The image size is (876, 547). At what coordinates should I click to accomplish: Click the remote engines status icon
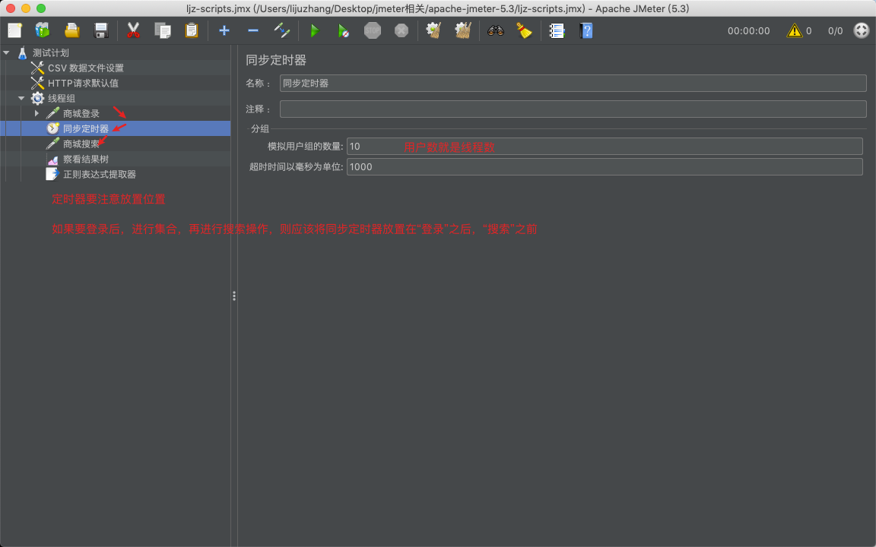tap(861, 30)
